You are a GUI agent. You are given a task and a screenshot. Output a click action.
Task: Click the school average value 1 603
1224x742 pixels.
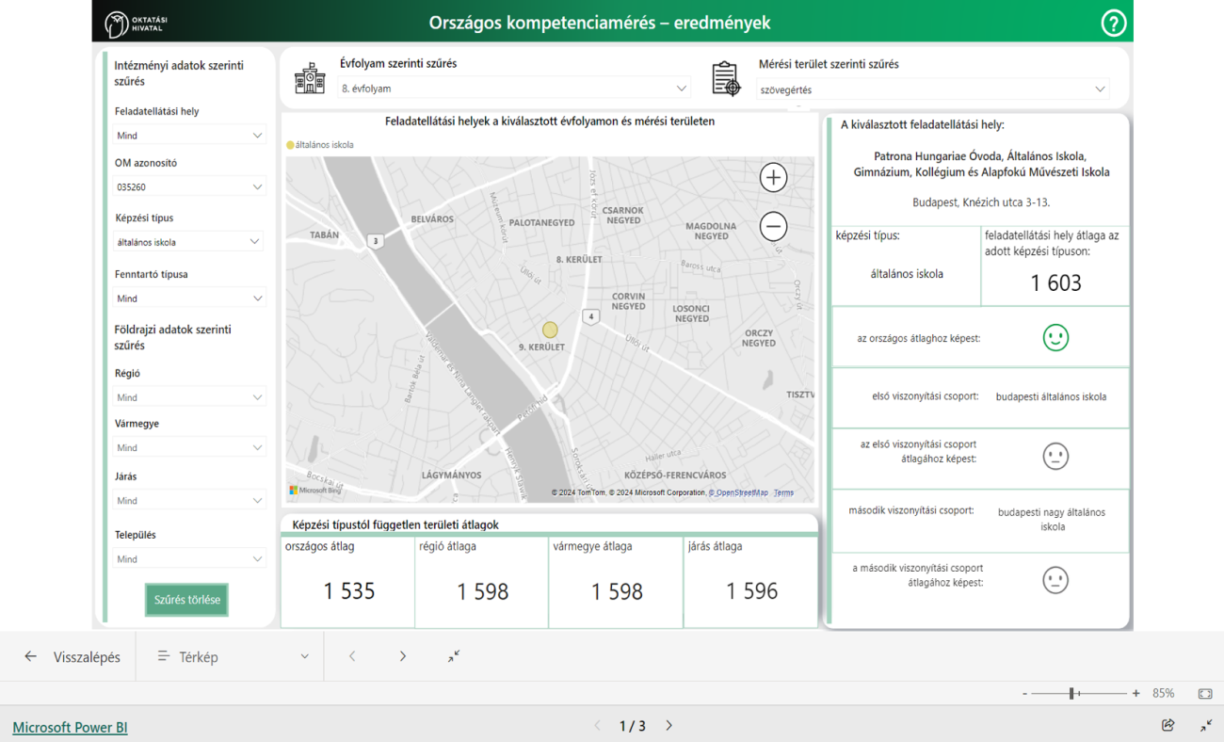(1056, 282)
